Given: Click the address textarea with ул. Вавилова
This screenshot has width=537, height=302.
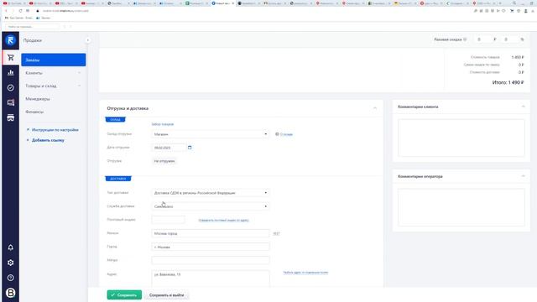Looking at the screenshot, I should 211,279.
